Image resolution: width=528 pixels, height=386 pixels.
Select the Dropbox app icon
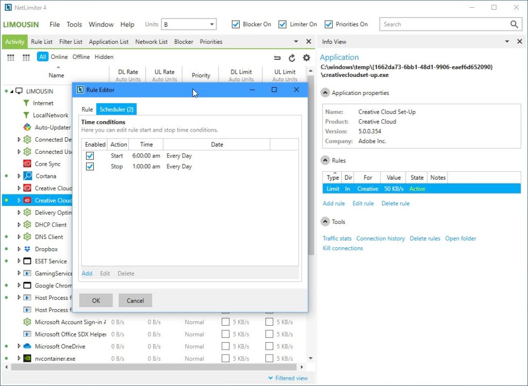(x=27, y=249)
